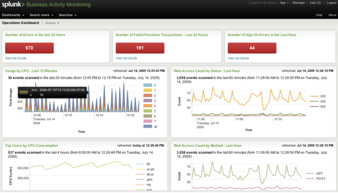Click the Splunk logo
Image resolution: width=338 pixels, height=193 pixels.
[12, 5]
